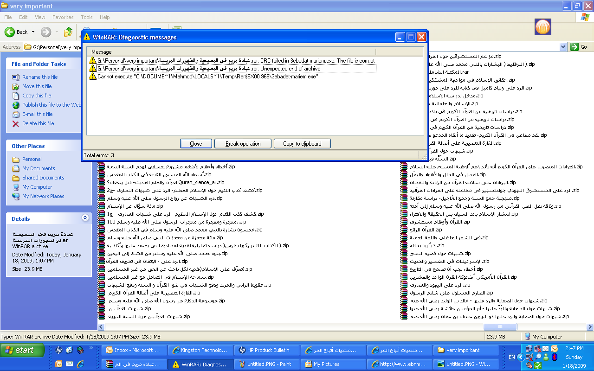Open the Help menu in Explorer
Image resolution: width=594 pixels, height=371 pixels.
coord(105,17)
